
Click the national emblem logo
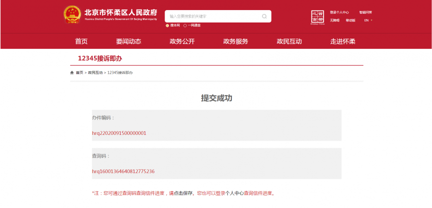(x=72, y=15)
